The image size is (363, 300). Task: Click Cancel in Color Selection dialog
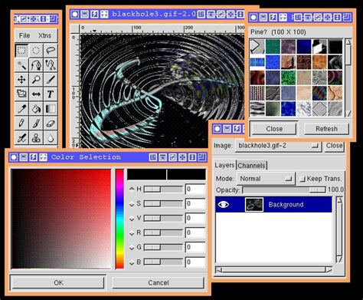pos(159,282)
